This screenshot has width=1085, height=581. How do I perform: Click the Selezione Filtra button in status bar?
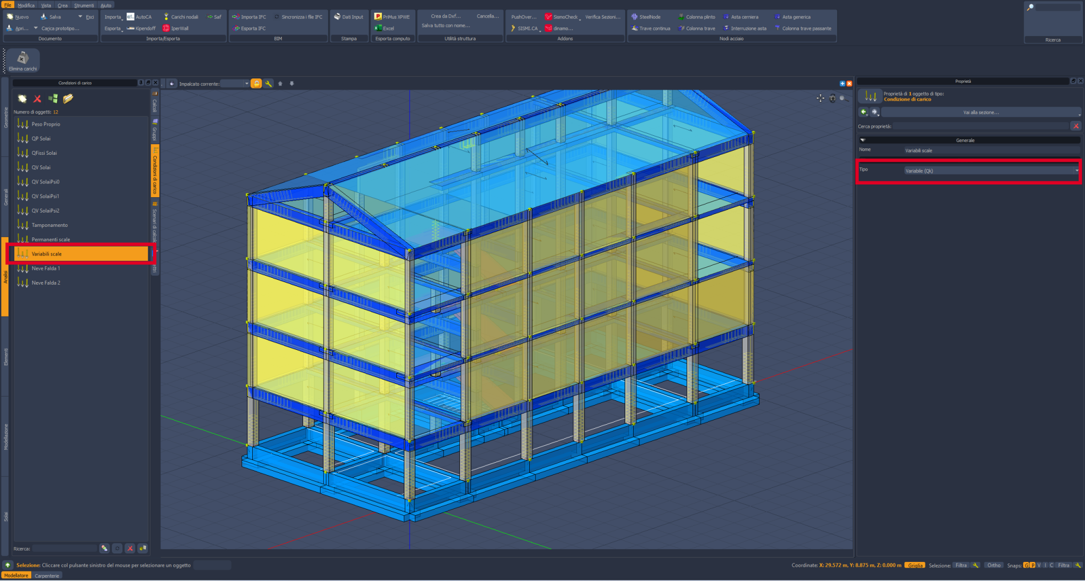click(x=961, y=565)
